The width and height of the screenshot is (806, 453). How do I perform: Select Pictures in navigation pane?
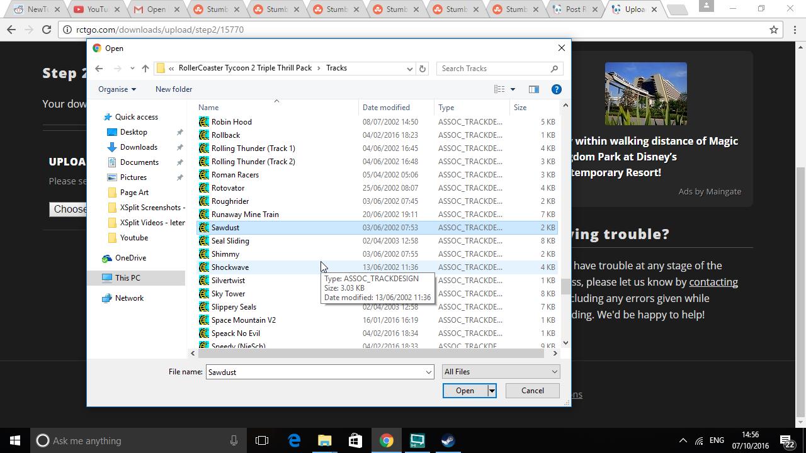point(133,177)
